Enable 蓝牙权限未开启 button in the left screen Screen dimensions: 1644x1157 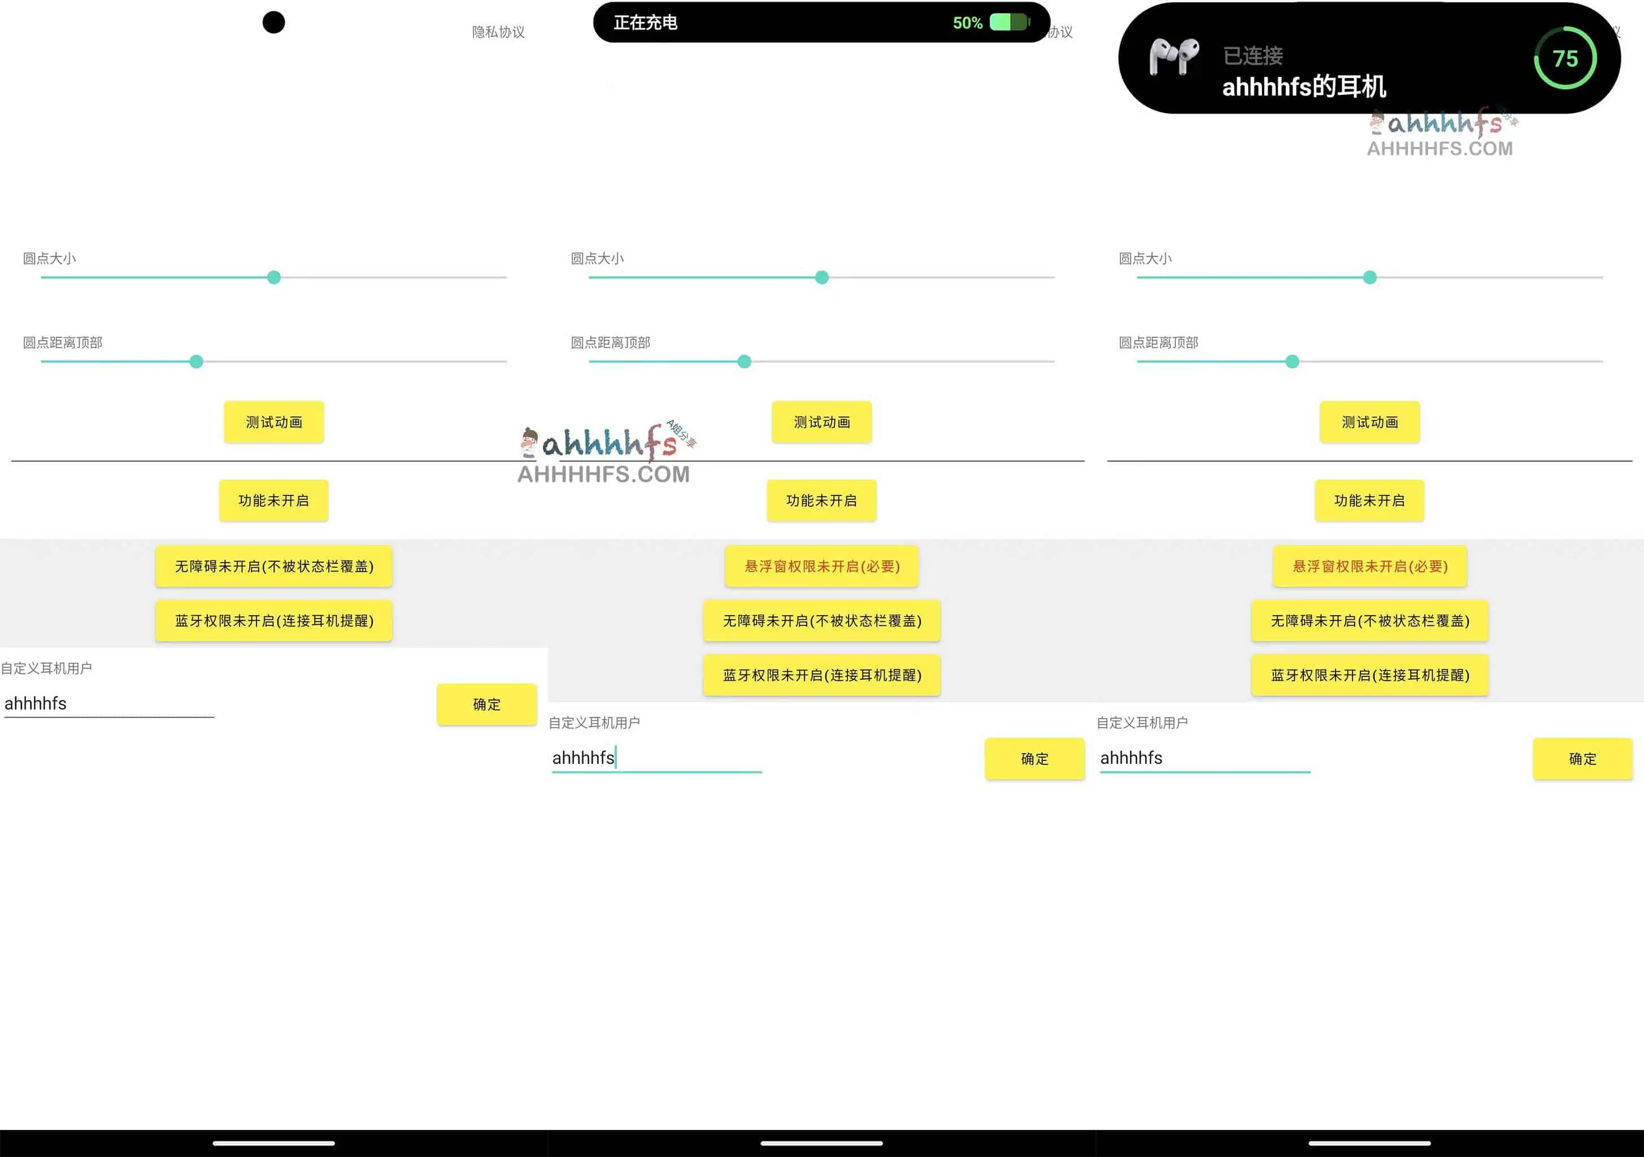[273, 621]
